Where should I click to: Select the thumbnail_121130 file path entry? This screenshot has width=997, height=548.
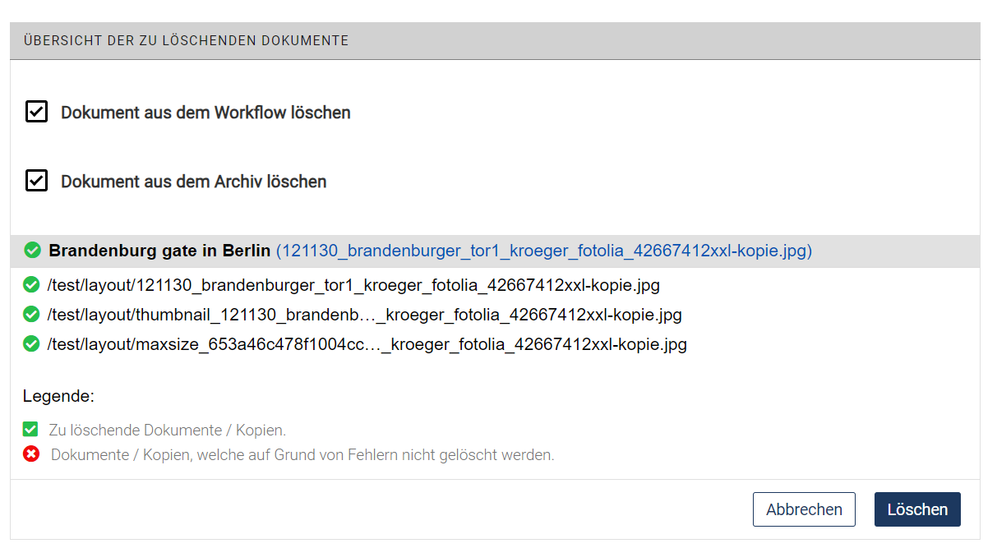pyautogui.click(x=365, y=315)
